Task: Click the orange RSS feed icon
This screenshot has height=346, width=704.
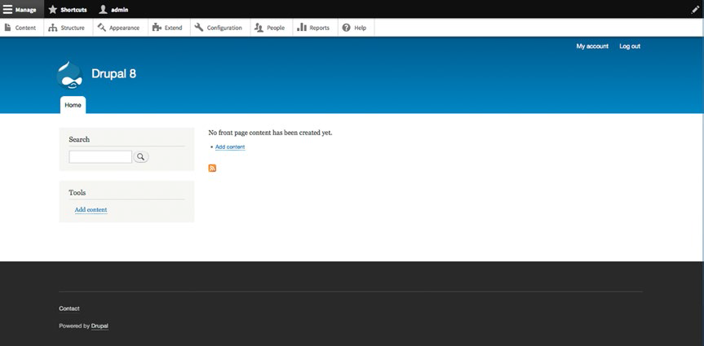Action: (212, 168)
